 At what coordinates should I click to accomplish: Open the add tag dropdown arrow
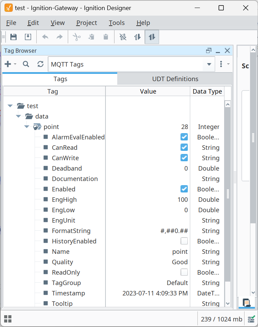pyautogui.click(x=15, y=64)
